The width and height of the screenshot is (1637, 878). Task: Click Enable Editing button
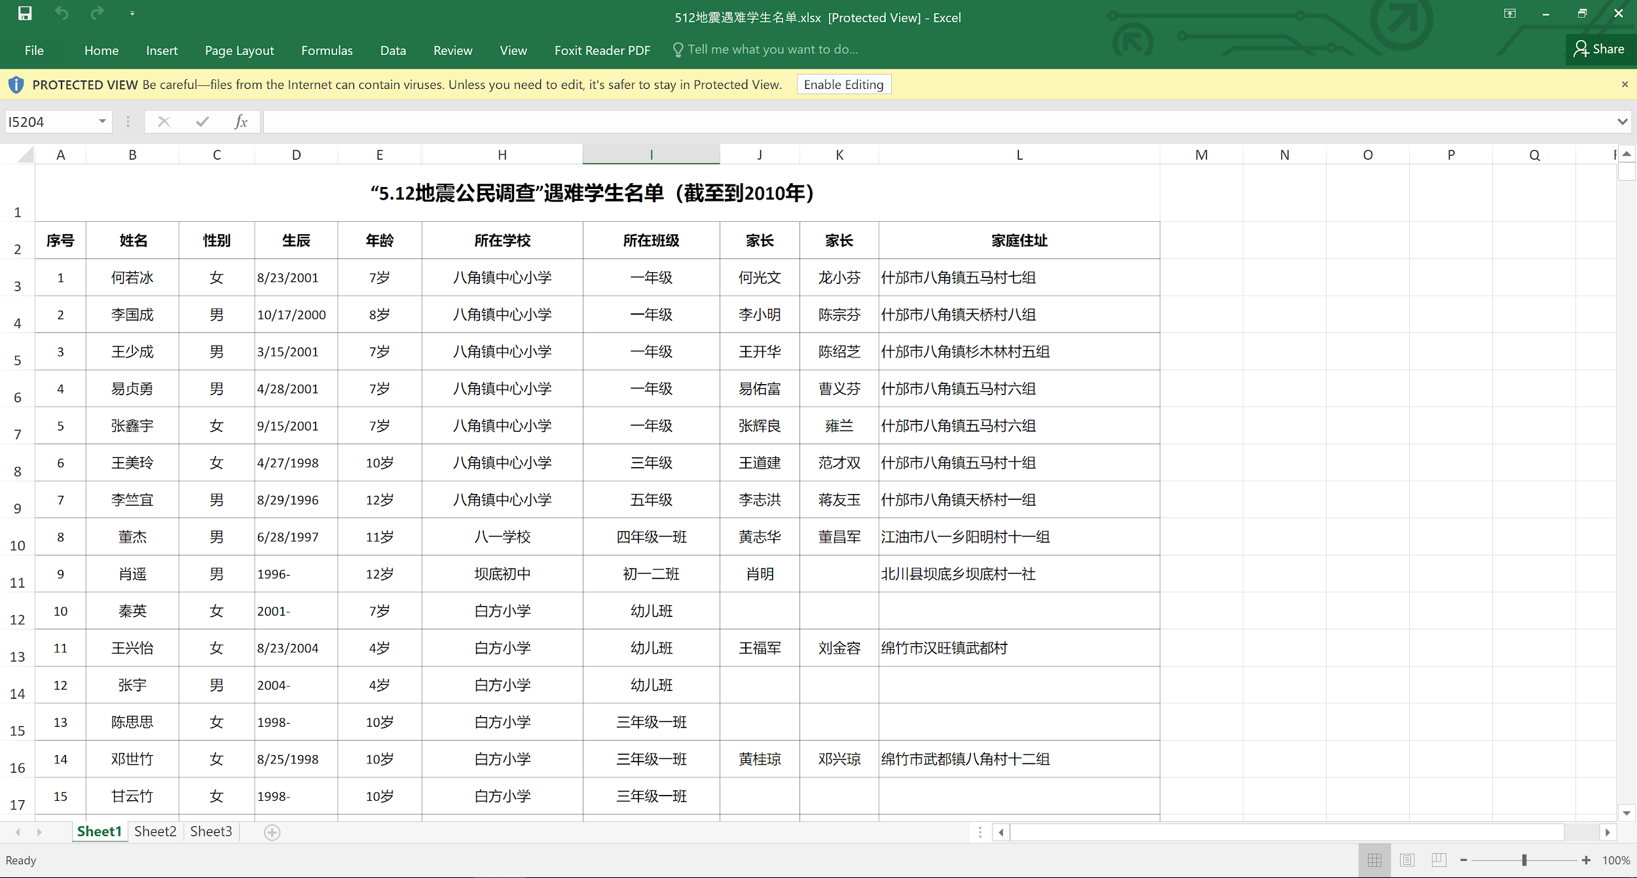(843, 84)
